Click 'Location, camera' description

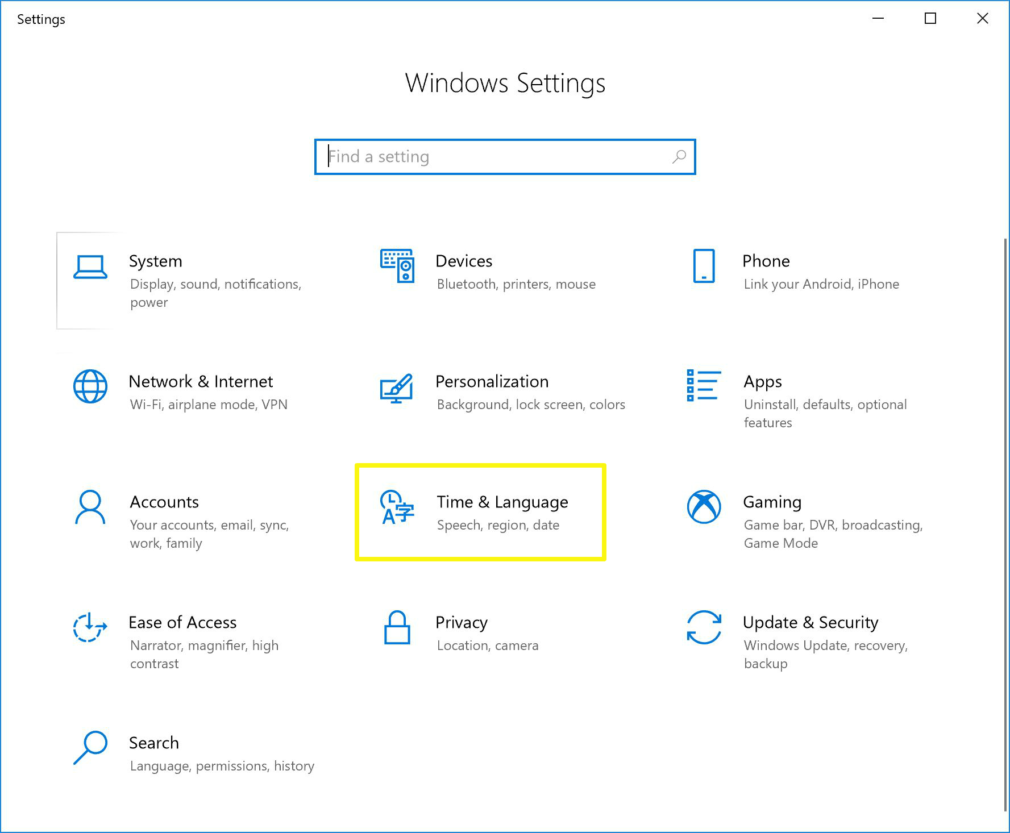[487, 645]
